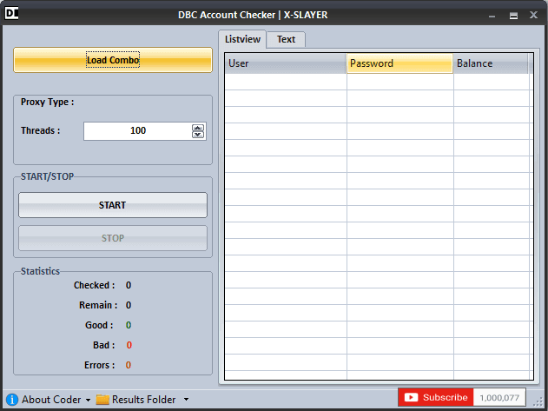Open the Results Folder menu

tap(143, 400)
